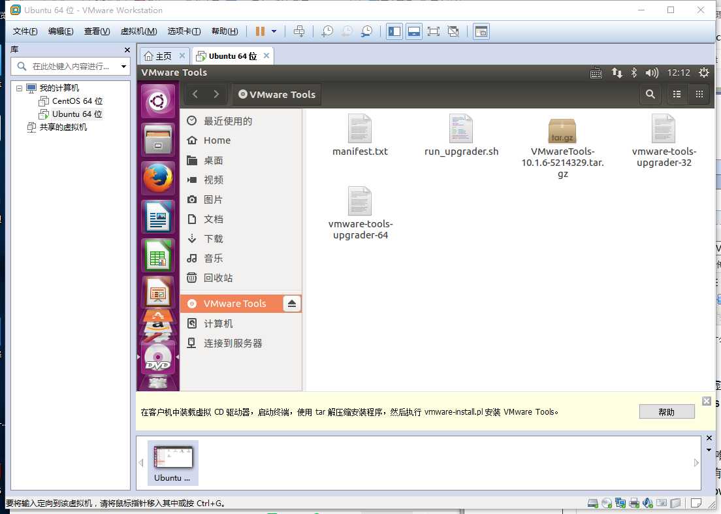The image size is (721, 514).
Task: Select the vmware-tools-upgrader-32 file
Action: (x=664, y=140)
